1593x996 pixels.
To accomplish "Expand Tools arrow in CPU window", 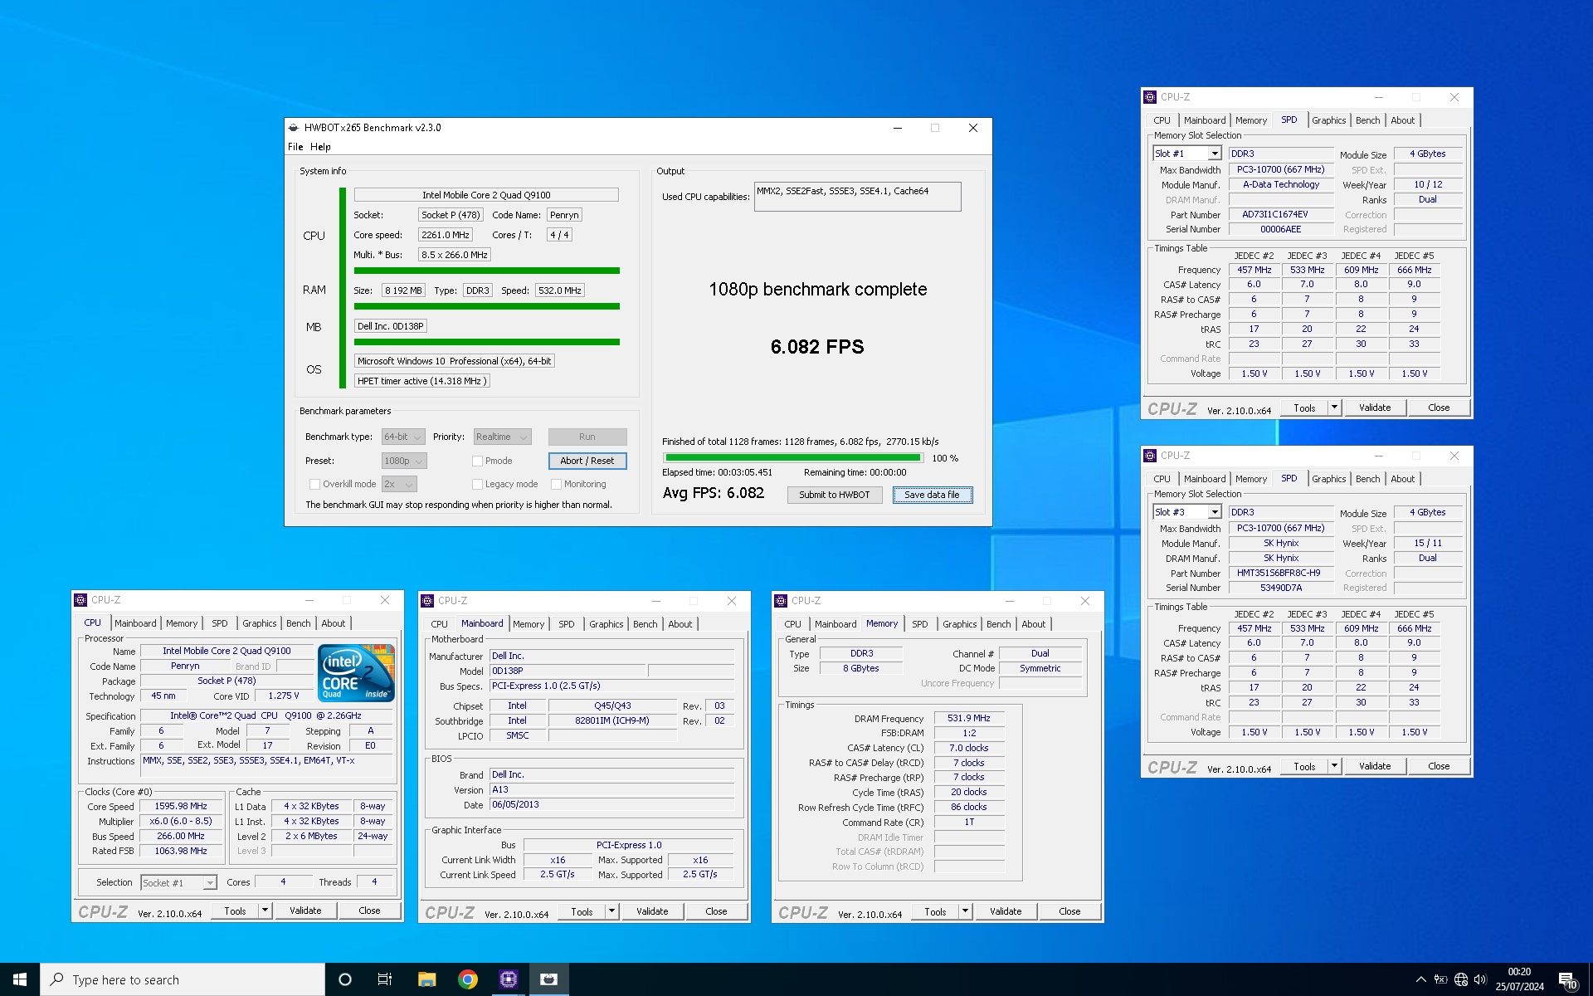I will pyautogui.click(x=265, y=911).
